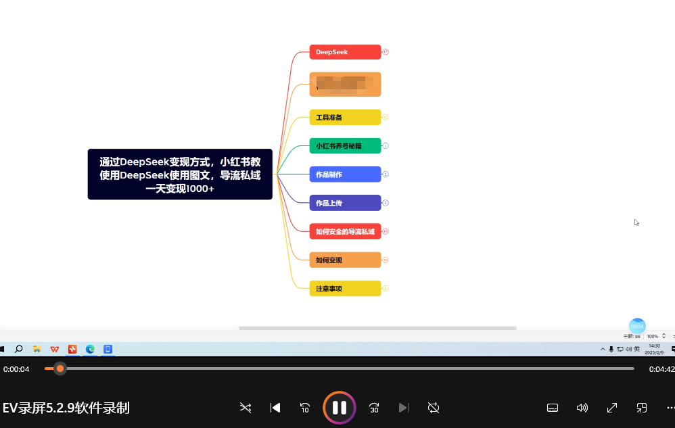
Task: Select the central dark mind map topic
Action: 180,174
